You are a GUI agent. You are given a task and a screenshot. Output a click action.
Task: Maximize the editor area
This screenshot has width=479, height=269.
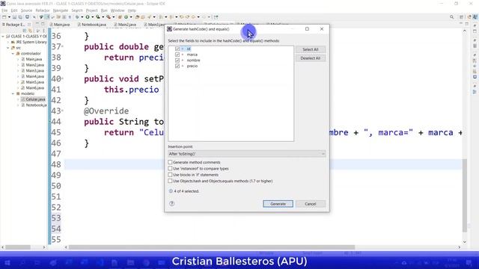467,24
